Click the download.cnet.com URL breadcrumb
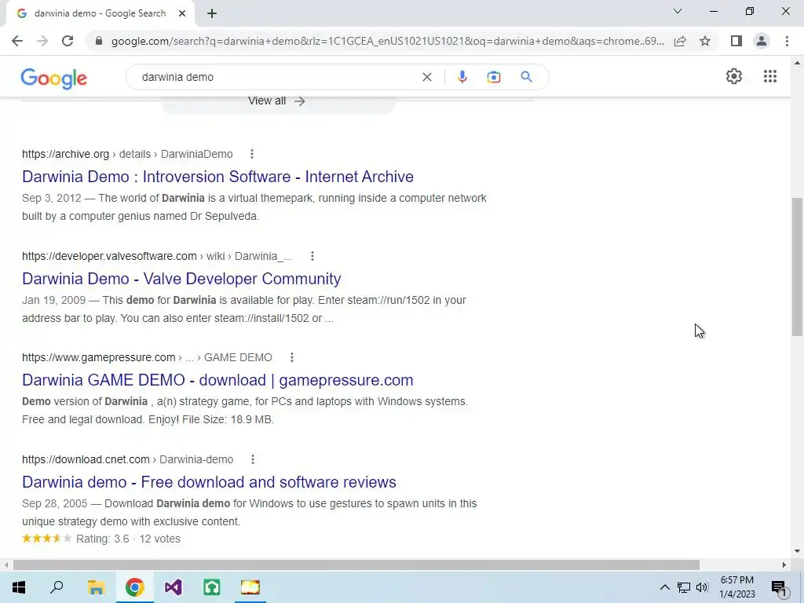The width and height of the screenshot is (804, 603). coord(128,459)
